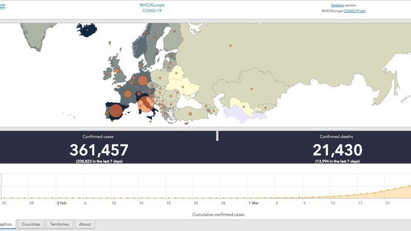Click the panel divider handle below map
411x231 pixels.
coord(217,136)
